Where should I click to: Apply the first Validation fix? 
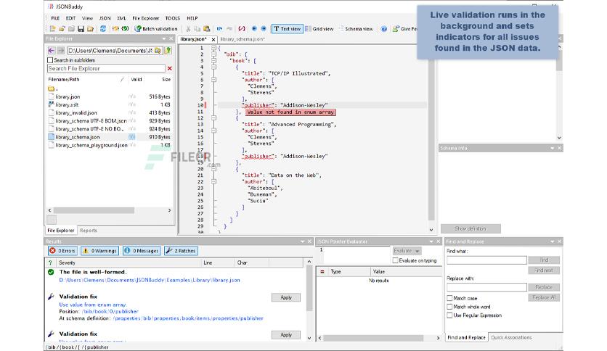[285, 297]
